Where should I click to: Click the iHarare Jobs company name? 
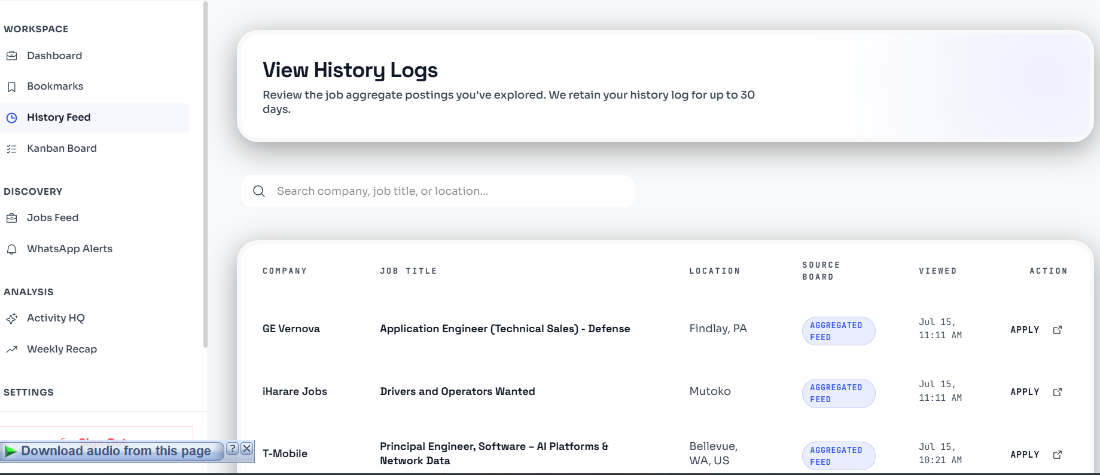pyautogui.click(x=295, y=391)
